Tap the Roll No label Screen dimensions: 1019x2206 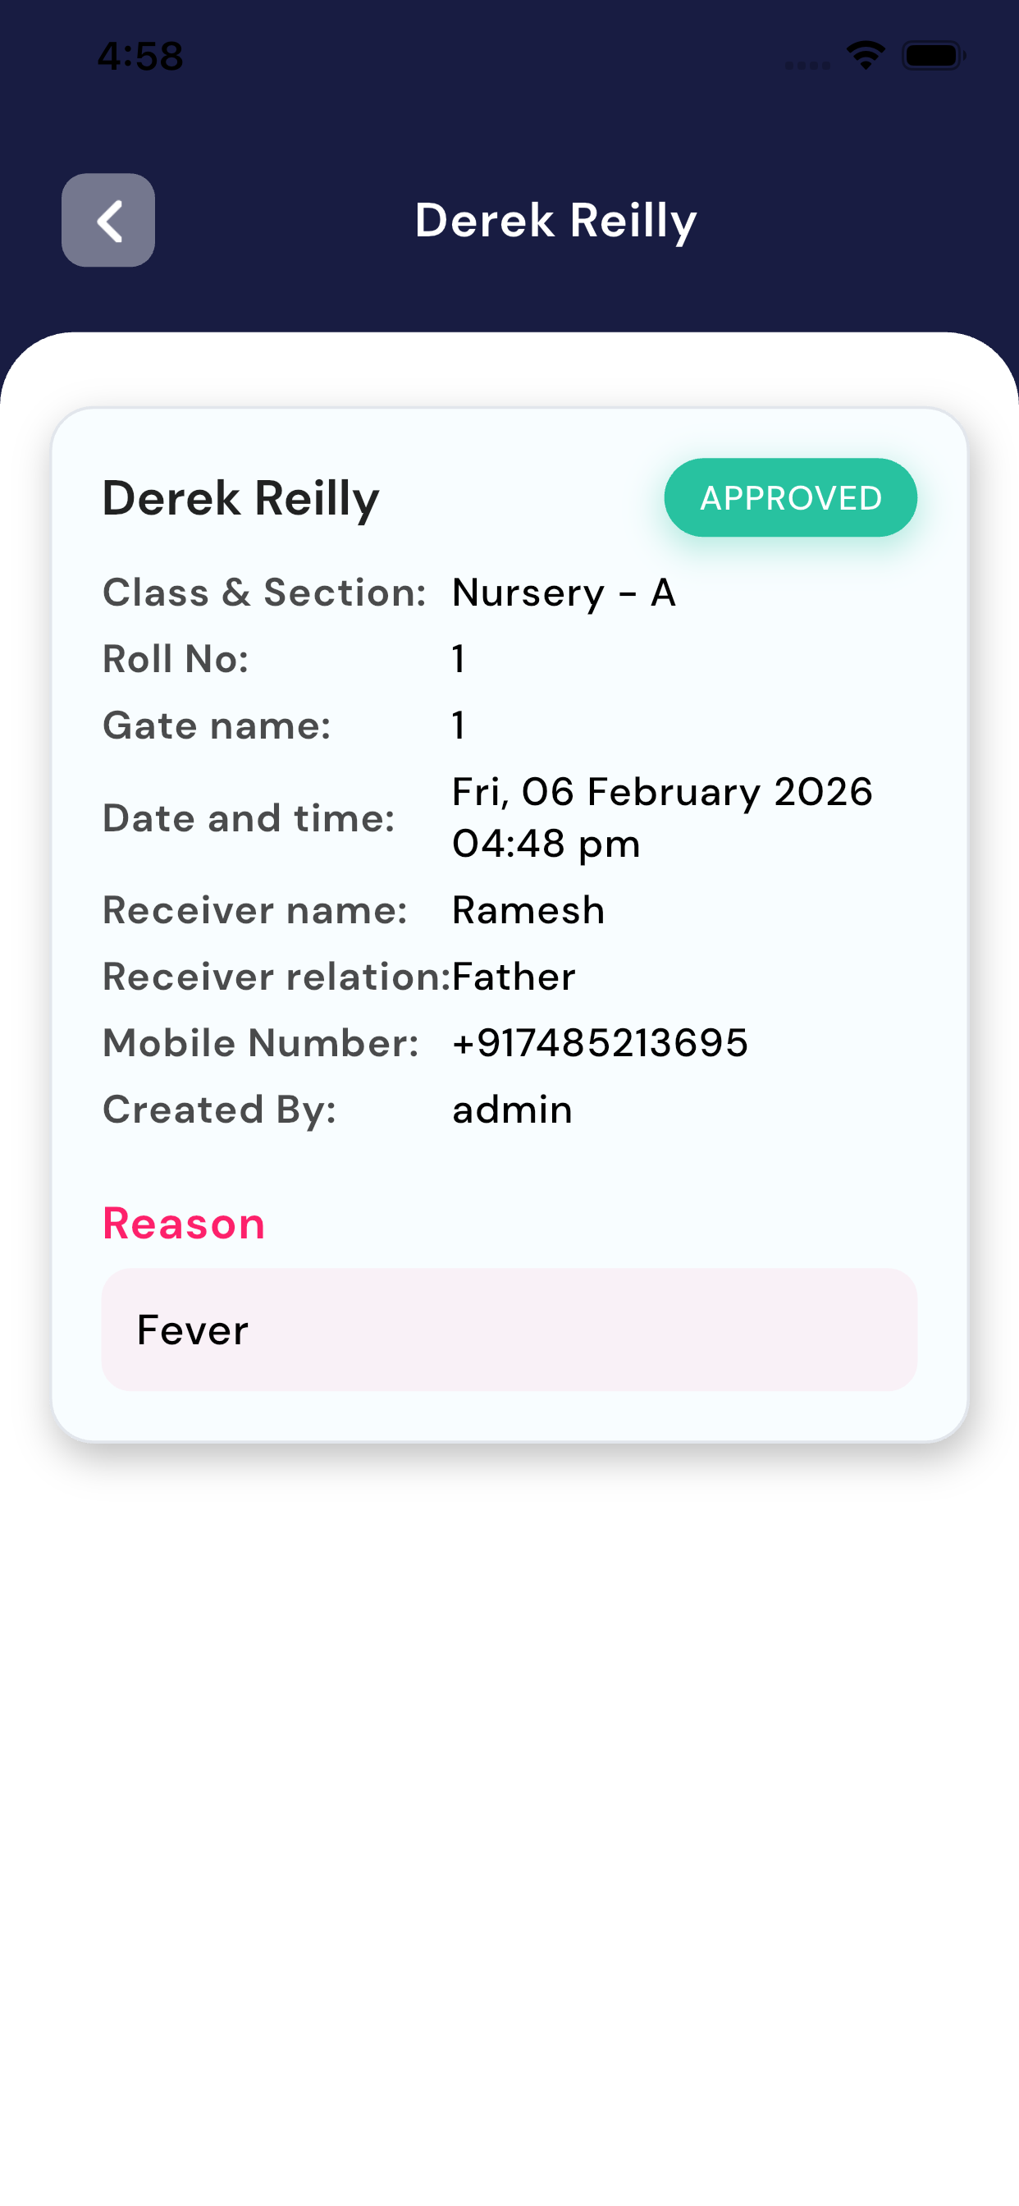[176, 658]
